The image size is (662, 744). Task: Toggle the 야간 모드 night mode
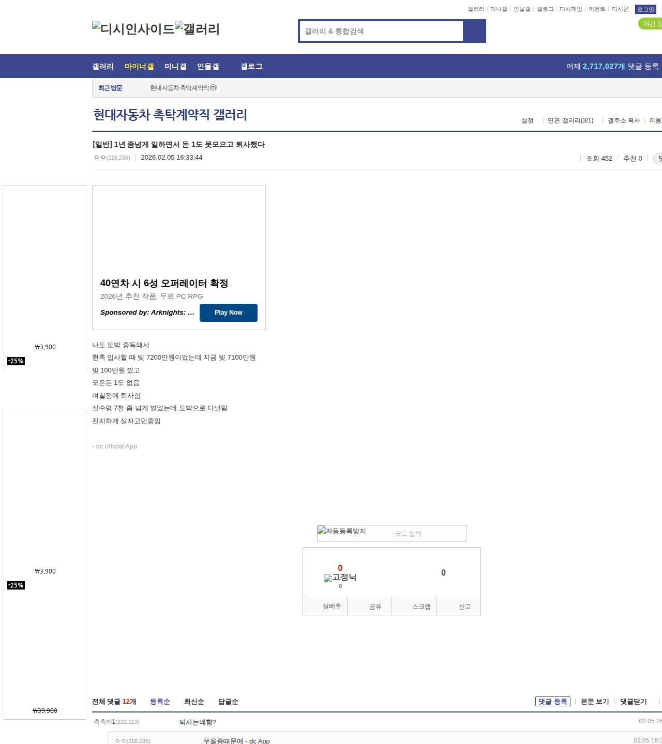651,24
